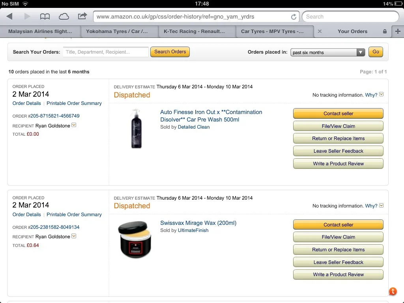The image size is (404, 303).
Task: Tap the browser back arrow
Action: [9, 17]
